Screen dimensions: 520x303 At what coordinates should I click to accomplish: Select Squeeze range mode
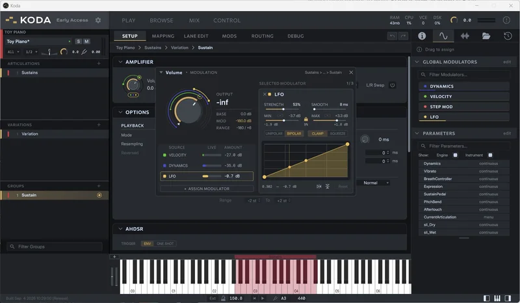click(337, 133)
